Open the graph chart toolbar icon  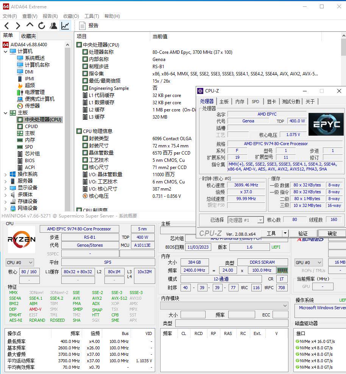[x=65, y=25]
